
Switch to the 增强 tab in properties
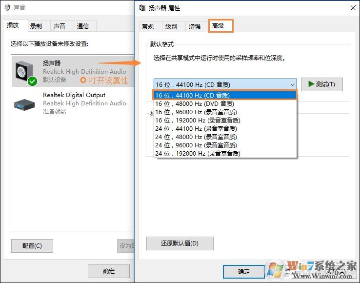[197, 27]
